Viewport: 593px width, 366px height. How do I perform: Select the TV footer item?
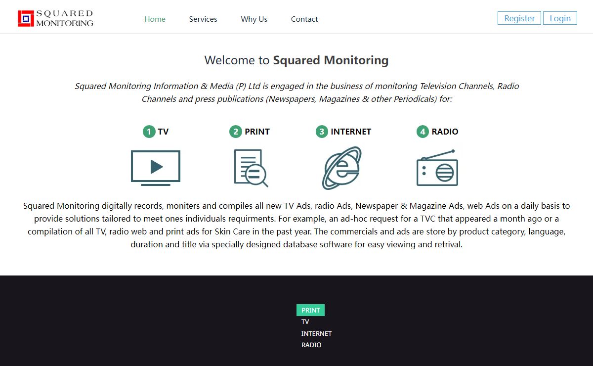coord(305,322)
